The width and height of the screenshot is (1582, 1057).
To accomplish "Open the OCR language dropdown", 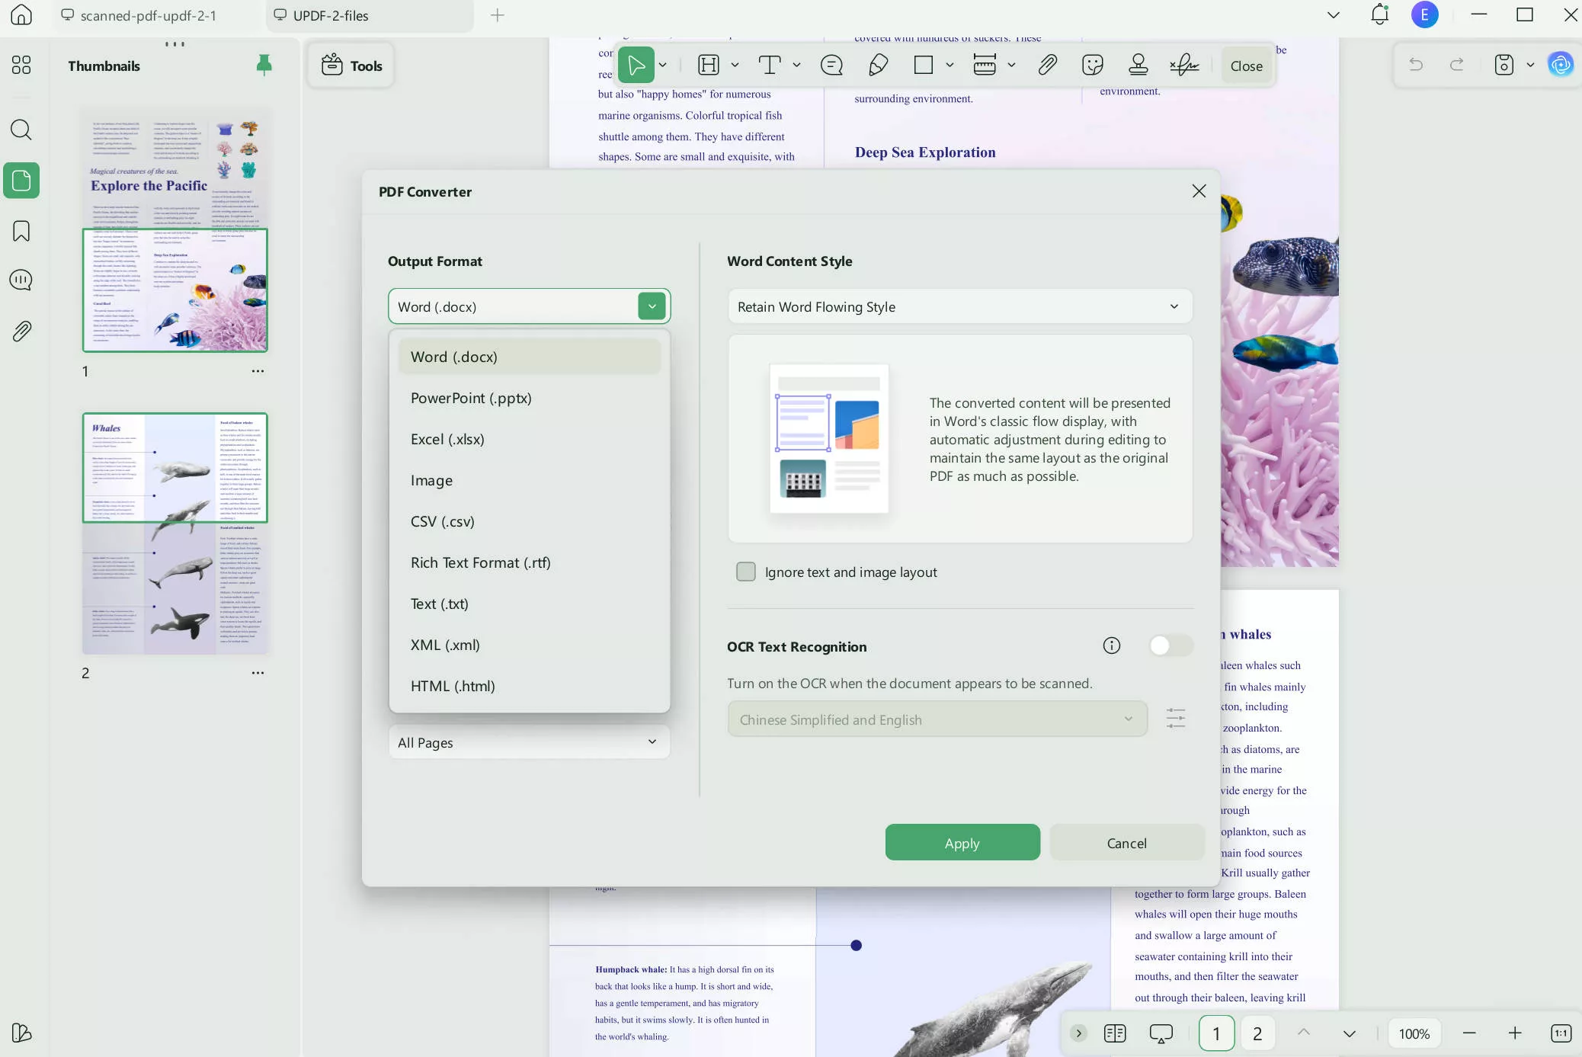I will tap(937, 718).
